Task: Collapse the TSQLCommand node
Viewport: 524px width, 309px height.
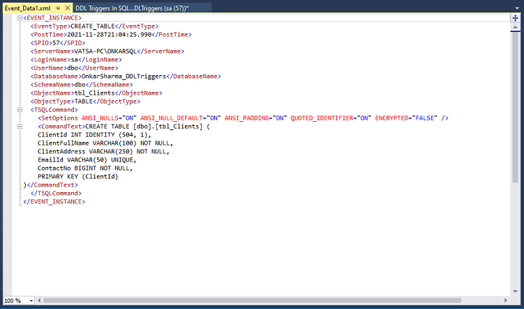Action: (x=20, y=110)
